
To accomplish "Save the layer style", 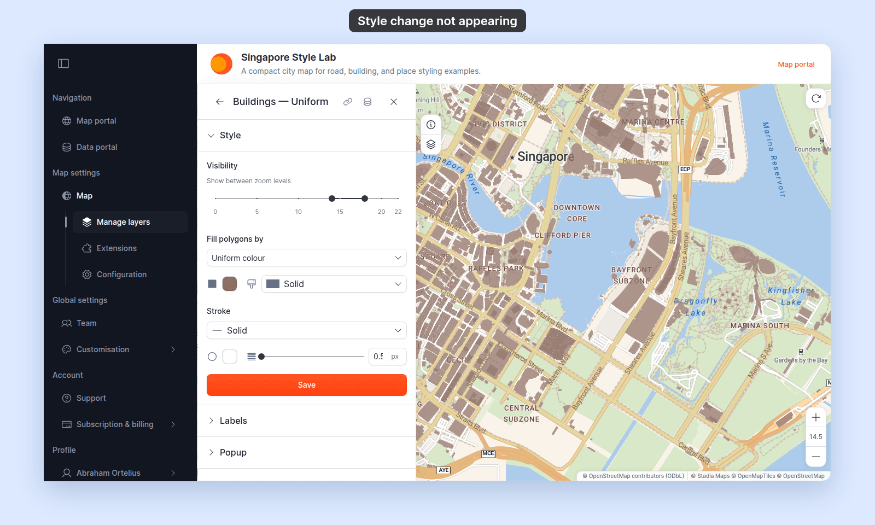I will [307, 385].
